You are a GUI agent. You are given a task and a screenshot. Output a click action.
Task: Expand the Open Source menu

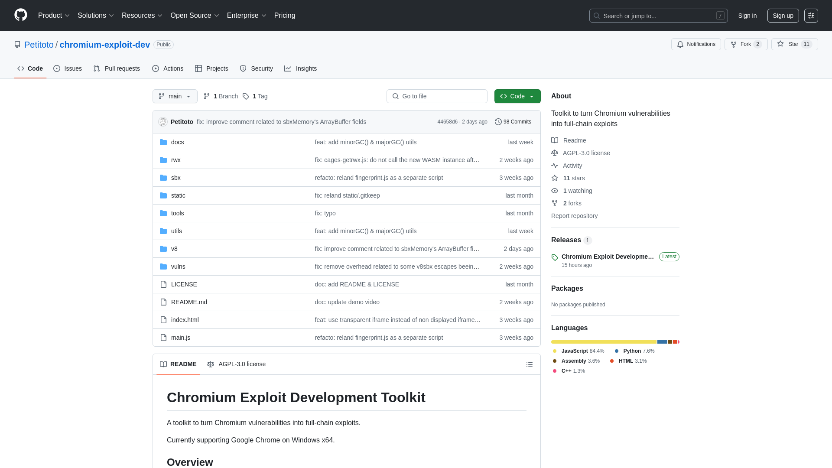tap(195, 16)
